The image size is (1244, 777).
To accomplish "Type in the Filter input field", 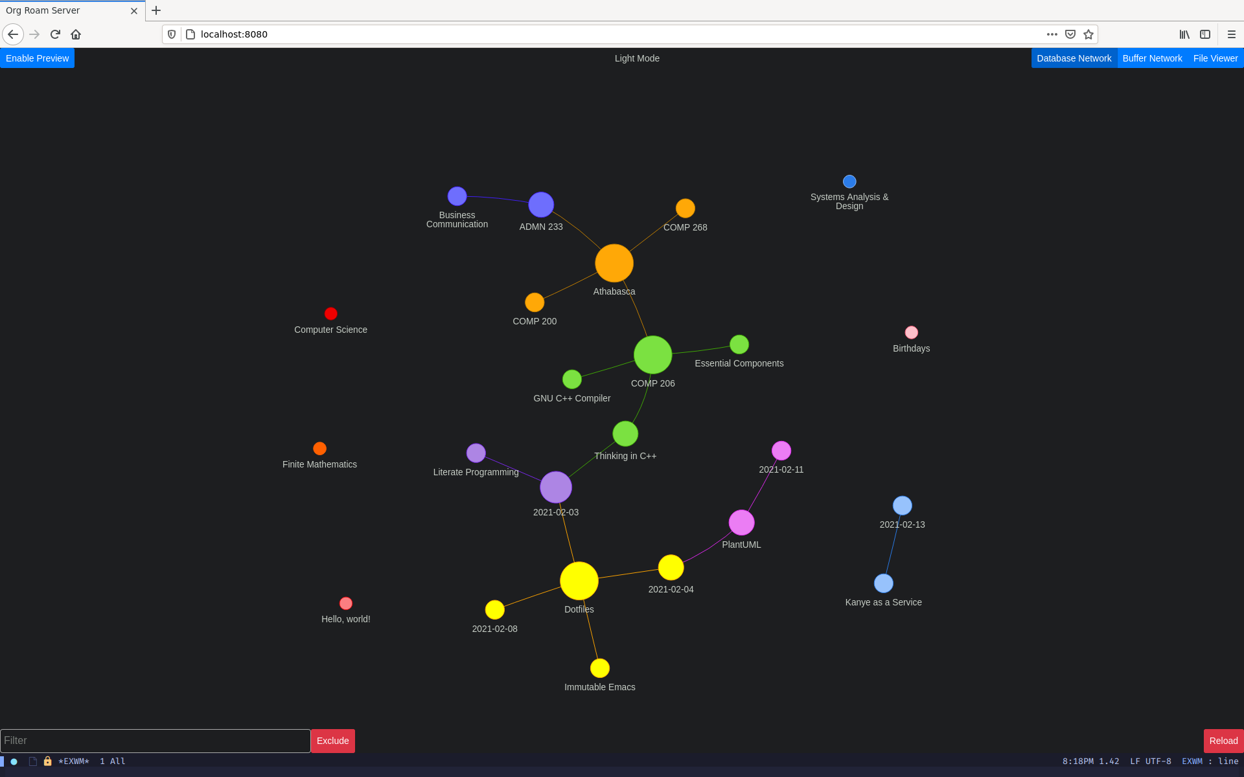I will [x=154, y=739].
